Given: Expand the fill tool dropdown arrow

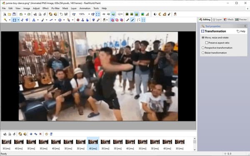Looking at the screenshot, I should pos(72,20).
